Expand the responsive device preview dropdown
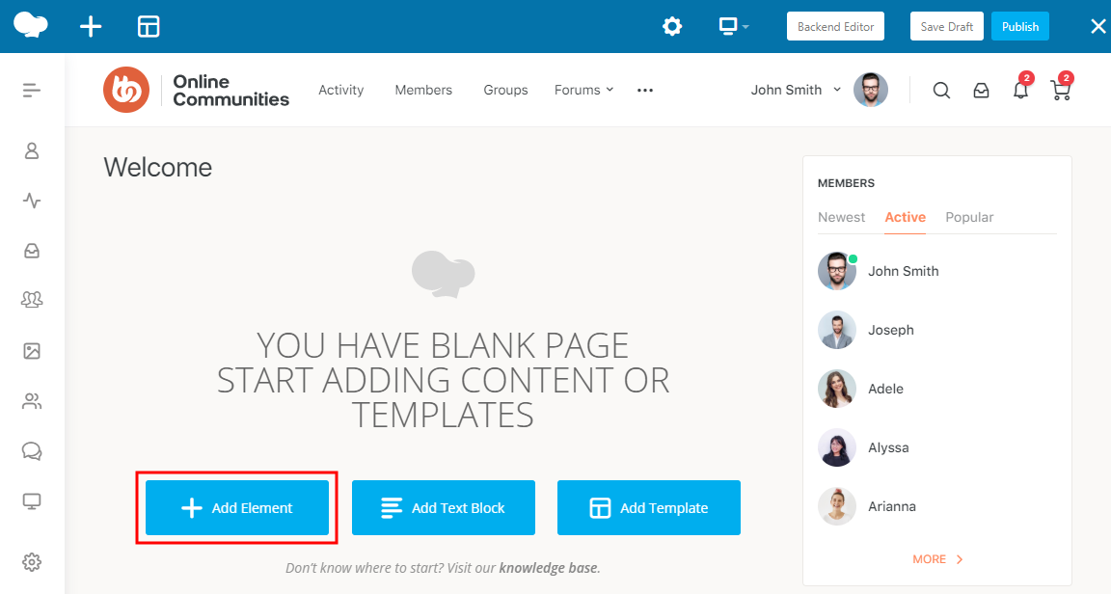The height and width of the screenshot is (594, 1111). click(734, 27)
